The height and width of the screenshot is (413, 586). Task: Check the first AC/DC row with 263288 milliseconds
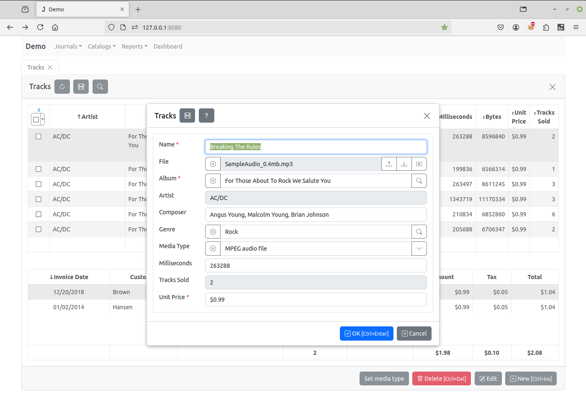(x=39, y=136)
